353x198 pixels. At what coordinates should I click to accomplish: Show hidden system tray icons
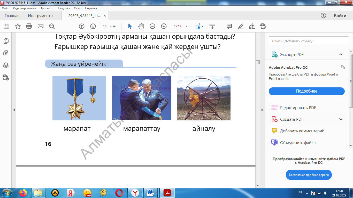[x=307, y=193]
